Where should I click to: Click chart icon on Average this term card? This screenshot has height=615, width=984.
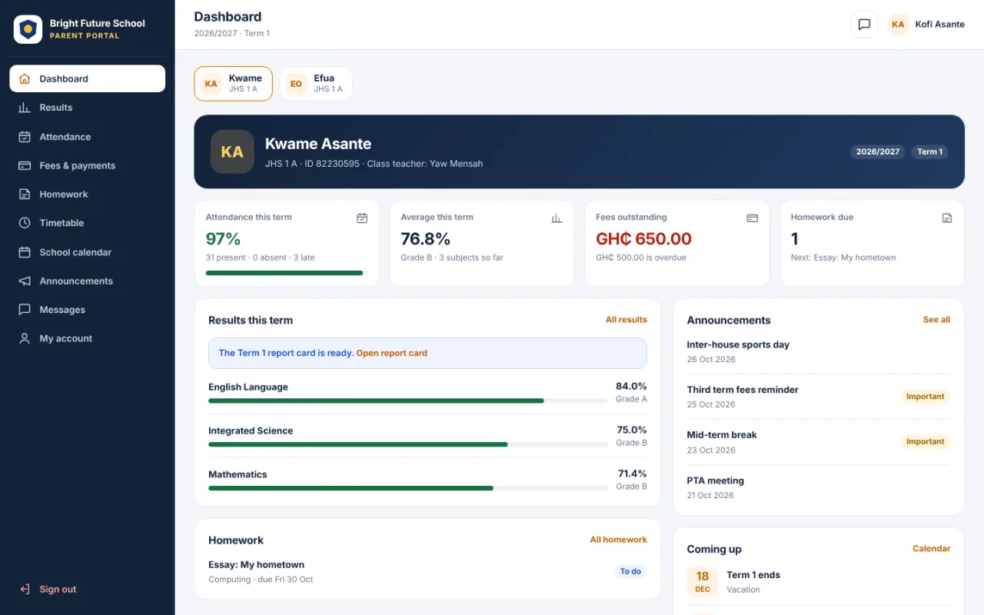point(557,218)
